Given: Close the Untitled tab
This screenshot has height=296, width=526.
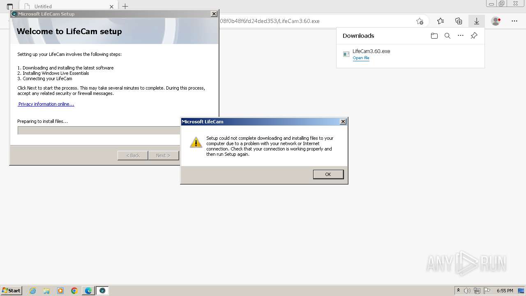Looking at the screenshot, I should click(111, 7).
